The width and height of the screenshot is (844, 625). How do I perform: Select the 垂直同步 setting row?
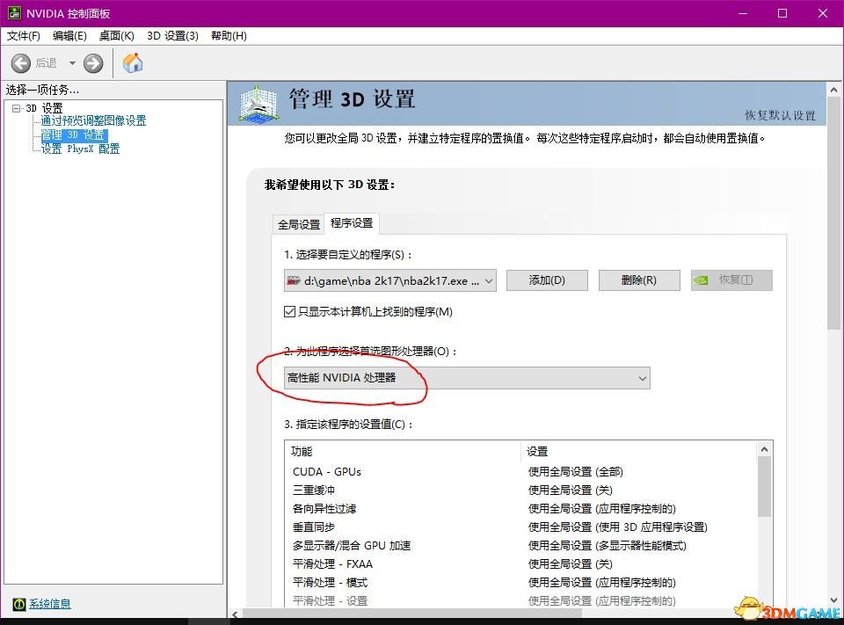(520, 527)
